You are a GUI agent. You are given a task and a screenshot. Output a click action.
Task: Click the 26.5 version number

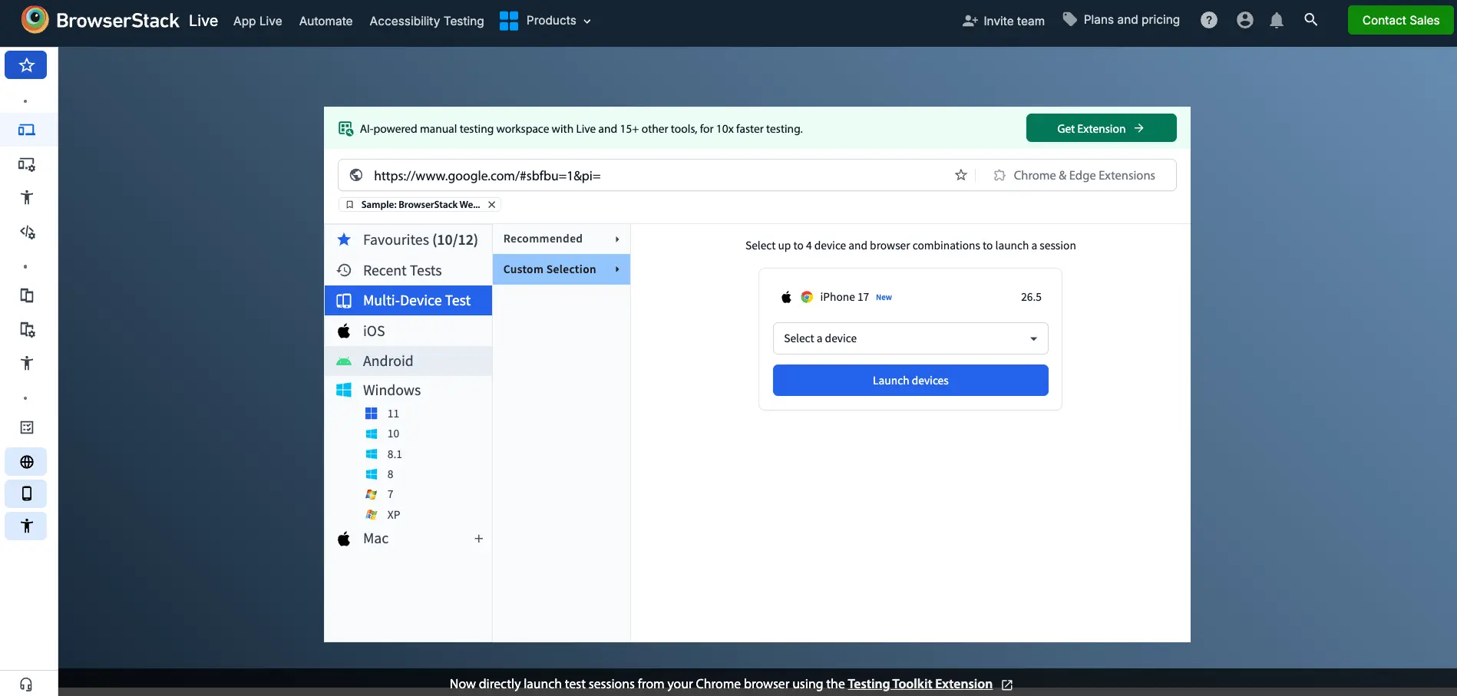coord(1031,297)
